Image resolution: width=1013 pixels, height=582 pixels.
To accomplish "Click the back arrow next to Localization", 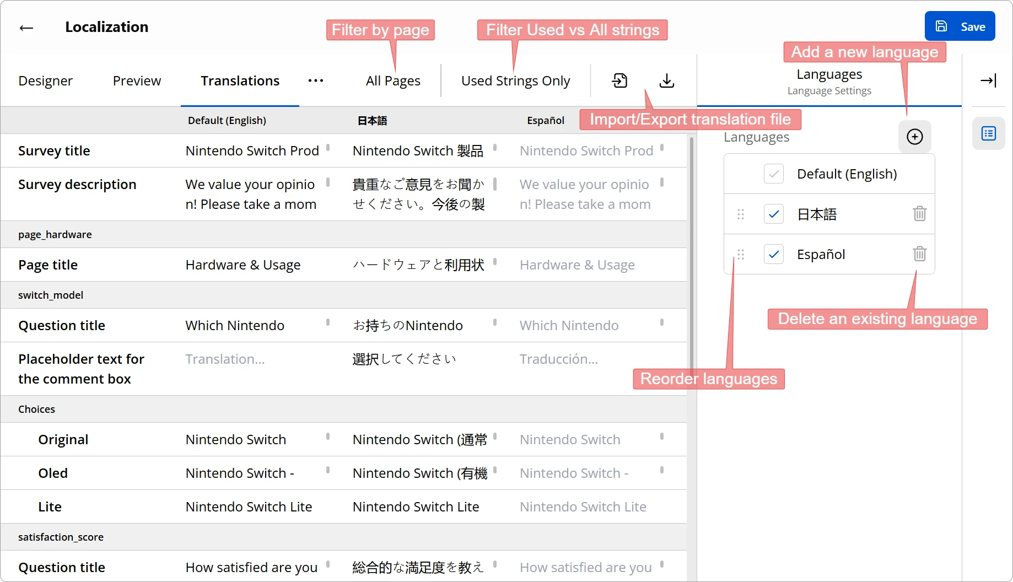I will point(26,28).
